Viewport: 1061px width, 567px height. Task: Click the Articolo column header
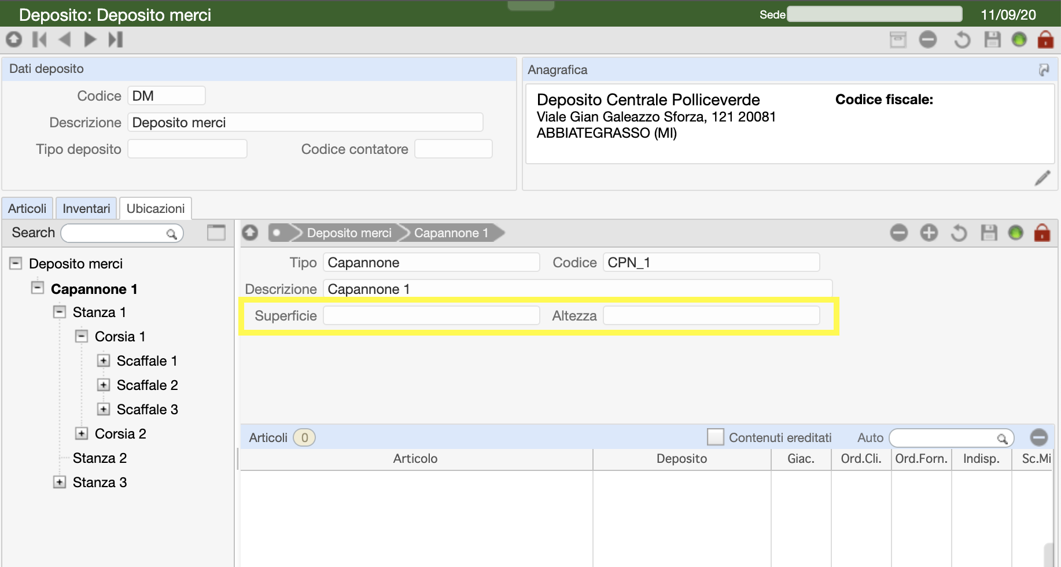(x=415, y=459)
